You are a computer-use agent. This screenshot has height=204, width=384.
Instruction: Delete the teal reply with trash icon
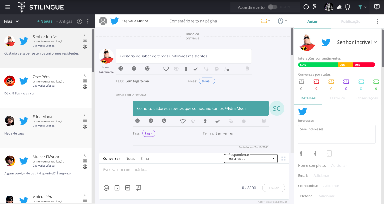264,121
